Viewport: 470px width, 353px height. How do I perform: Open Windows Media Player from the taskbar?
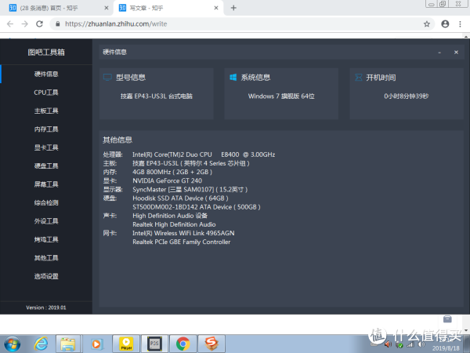coord(96,344)
